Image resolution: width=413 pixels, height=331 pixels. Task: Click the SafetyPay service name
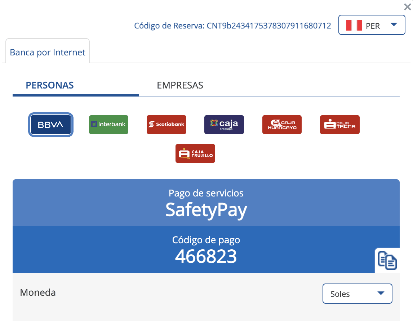pyautogui.click(x=206, y=210)
